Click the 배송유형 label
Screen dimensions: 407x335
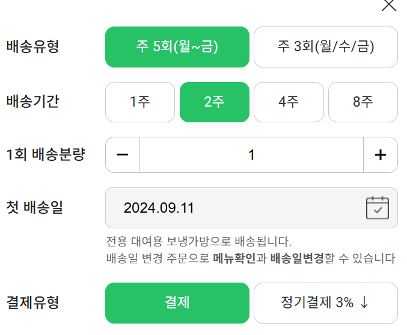(x=32, y=47)
